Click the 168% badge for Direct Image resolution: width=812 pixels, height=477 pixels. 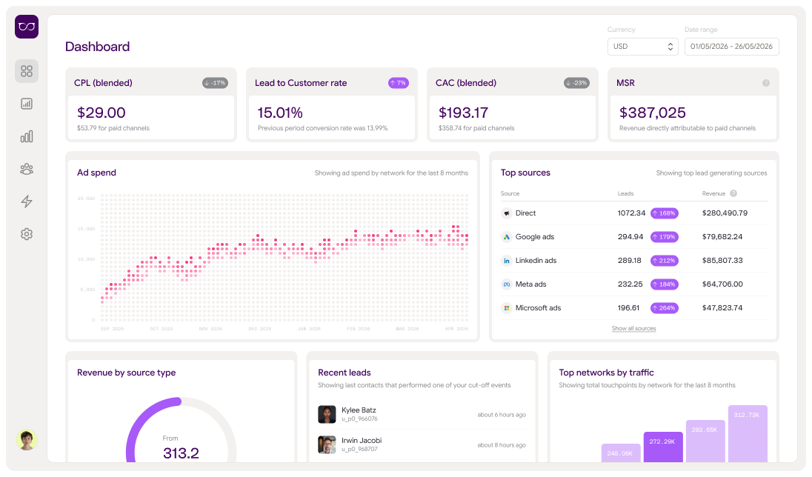tap(664, 213)
